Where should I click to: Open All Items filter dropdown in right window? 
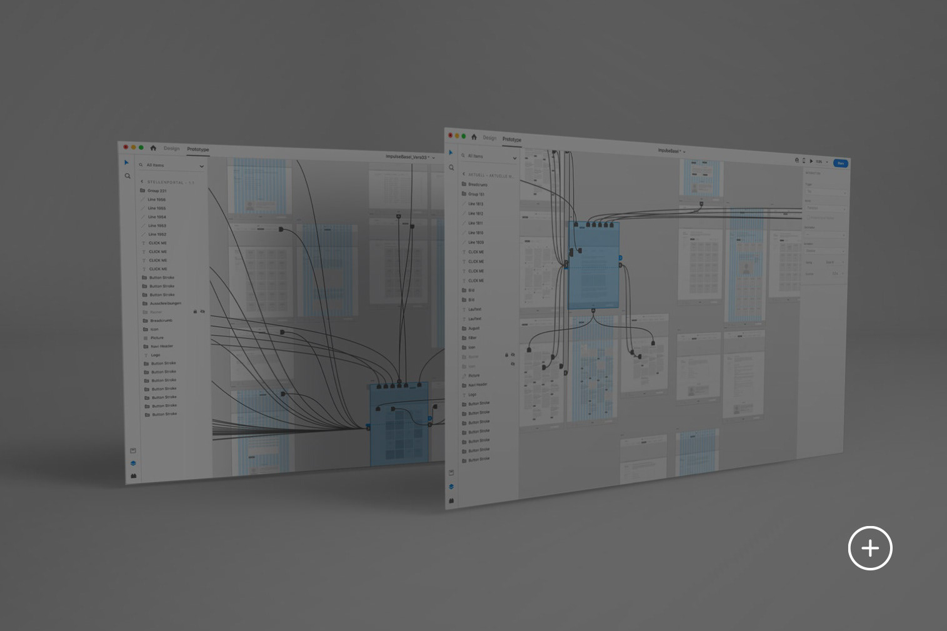pyautogui.click(x=515, y=158)
